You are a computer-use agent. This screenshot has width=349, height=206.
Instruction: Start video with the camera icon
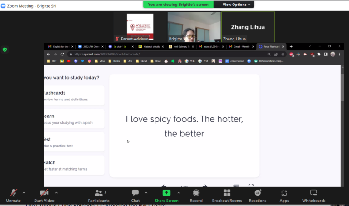(x=44, y=196)
